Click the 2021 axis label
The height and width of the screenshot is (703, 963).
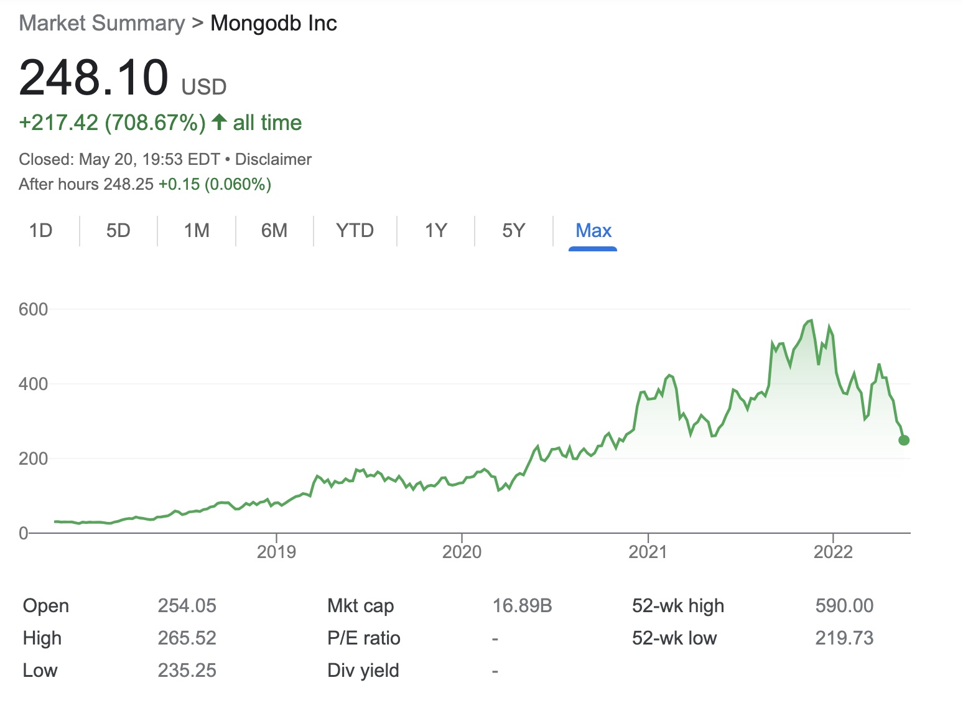(x=648, y=552)
